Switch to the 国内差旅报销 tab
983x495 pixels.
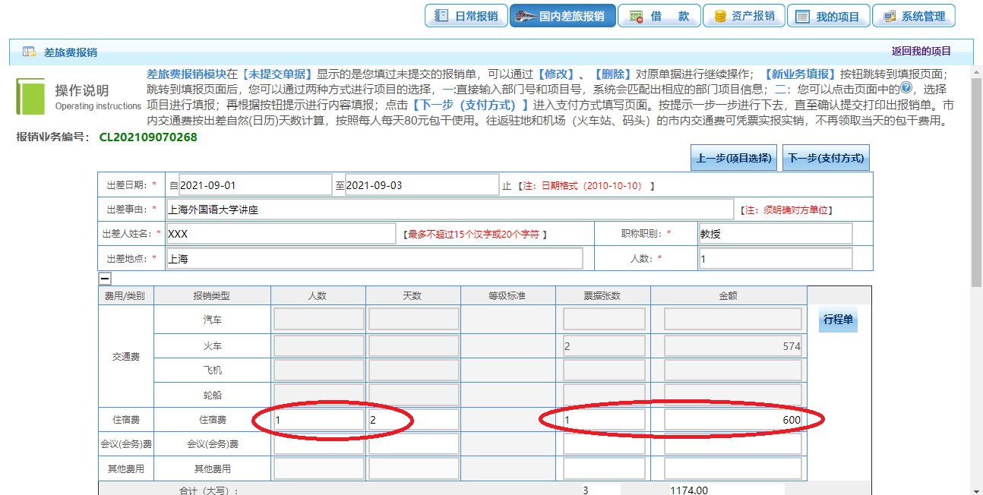[562, 16]
